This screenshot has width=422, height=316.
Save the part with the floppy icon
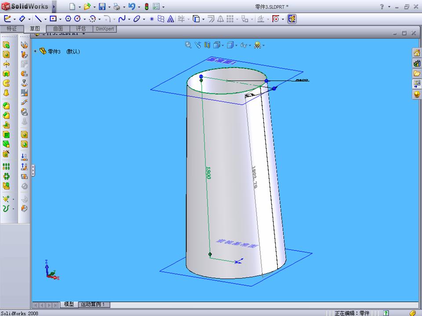pyautogui.click(x=102, y=7)
